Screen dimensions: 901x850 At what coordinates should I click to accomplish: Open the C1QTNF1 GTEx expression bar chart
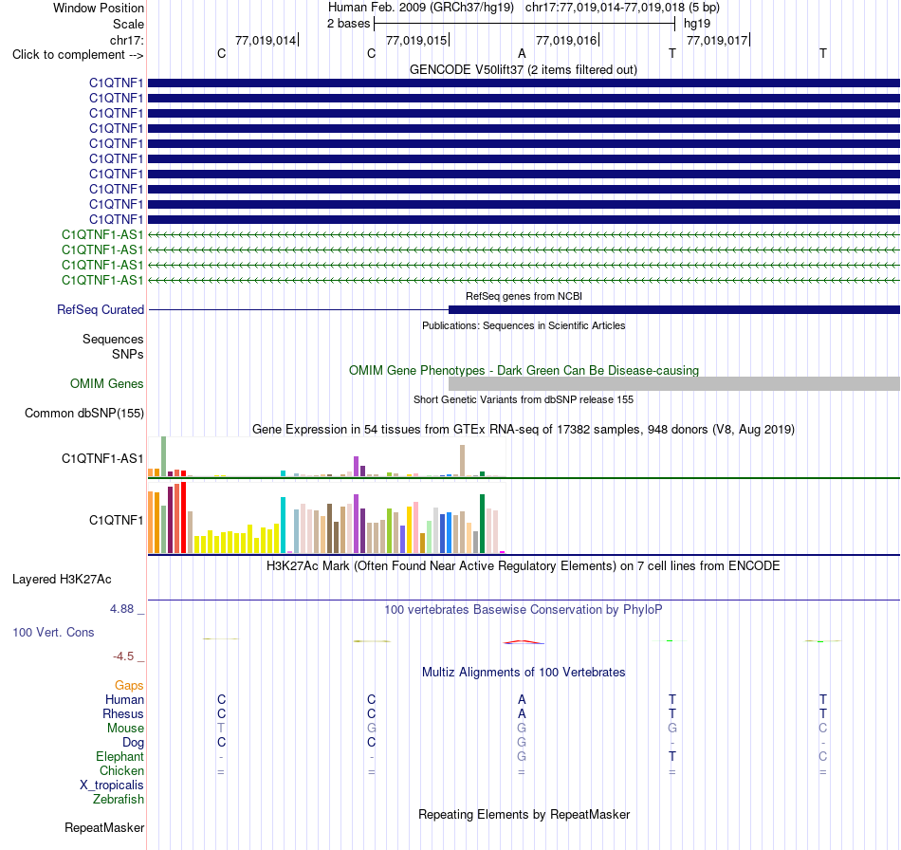(x=327, y=517)
